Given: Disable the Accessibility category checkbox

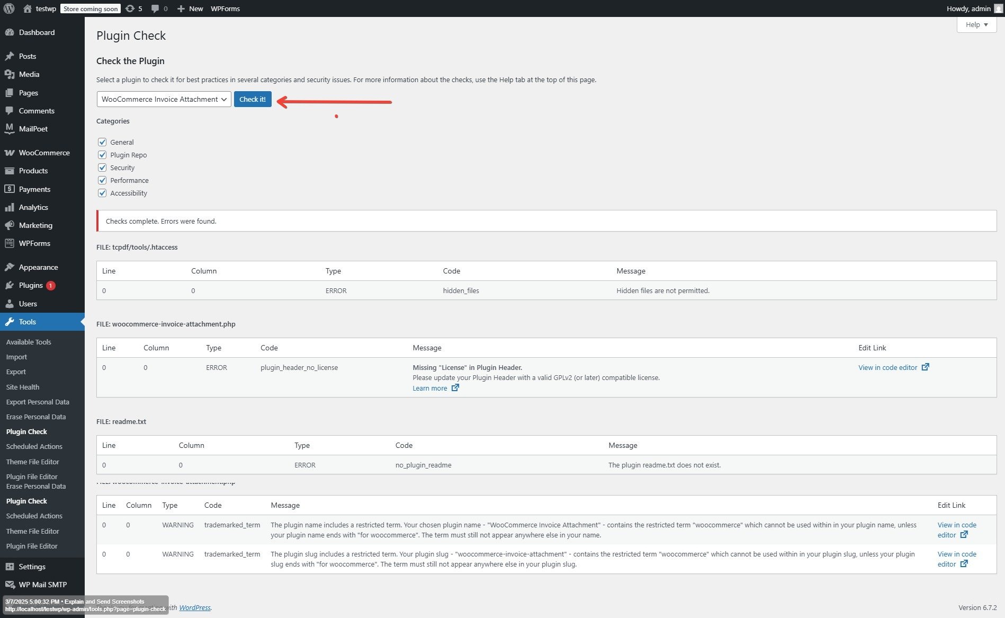Looking at the screenshot, I should click(102, 193).
